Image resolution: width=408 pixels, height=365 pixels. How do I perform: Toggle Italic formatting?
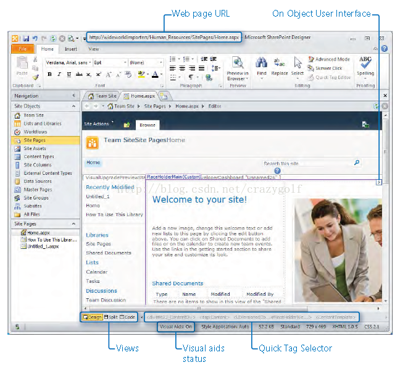tap(59, 75)
